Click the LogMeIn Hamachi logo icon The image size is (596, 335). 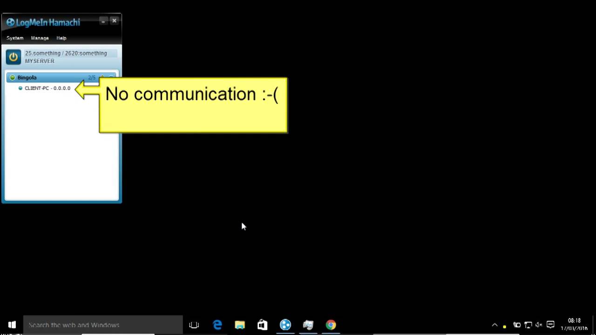[10, 22]
